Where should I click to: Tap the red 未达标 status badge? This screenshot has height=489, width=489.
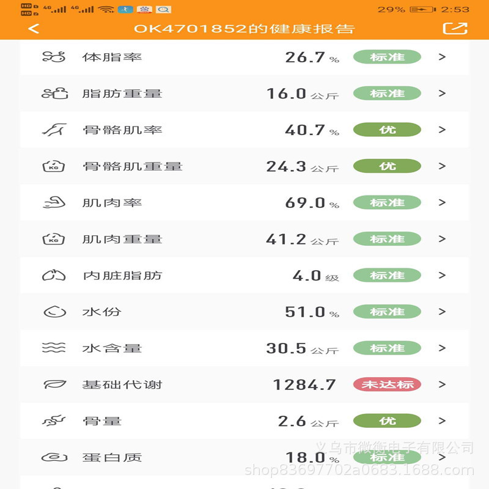387,384
